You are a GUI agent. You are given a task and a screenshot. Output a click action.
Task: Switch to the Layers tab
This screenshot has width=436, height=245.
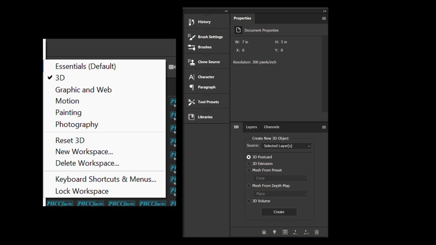(x=251, y=127)
